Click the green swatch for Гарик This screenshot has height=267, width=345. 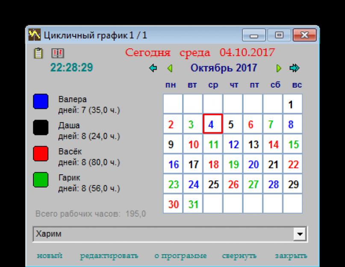point(41,179)
